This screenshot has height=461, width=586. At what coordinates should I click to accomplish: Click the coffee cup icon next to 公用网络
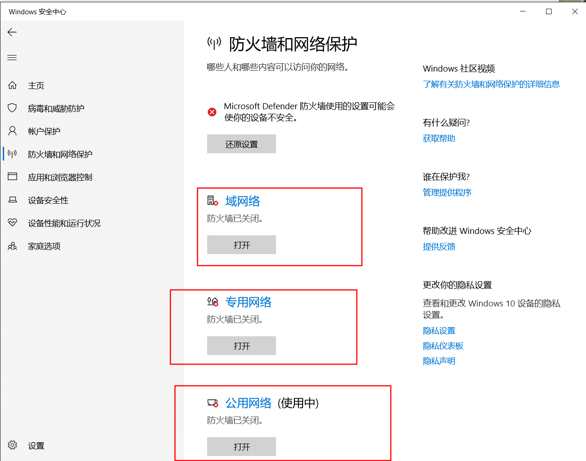[x=213, y=403]
